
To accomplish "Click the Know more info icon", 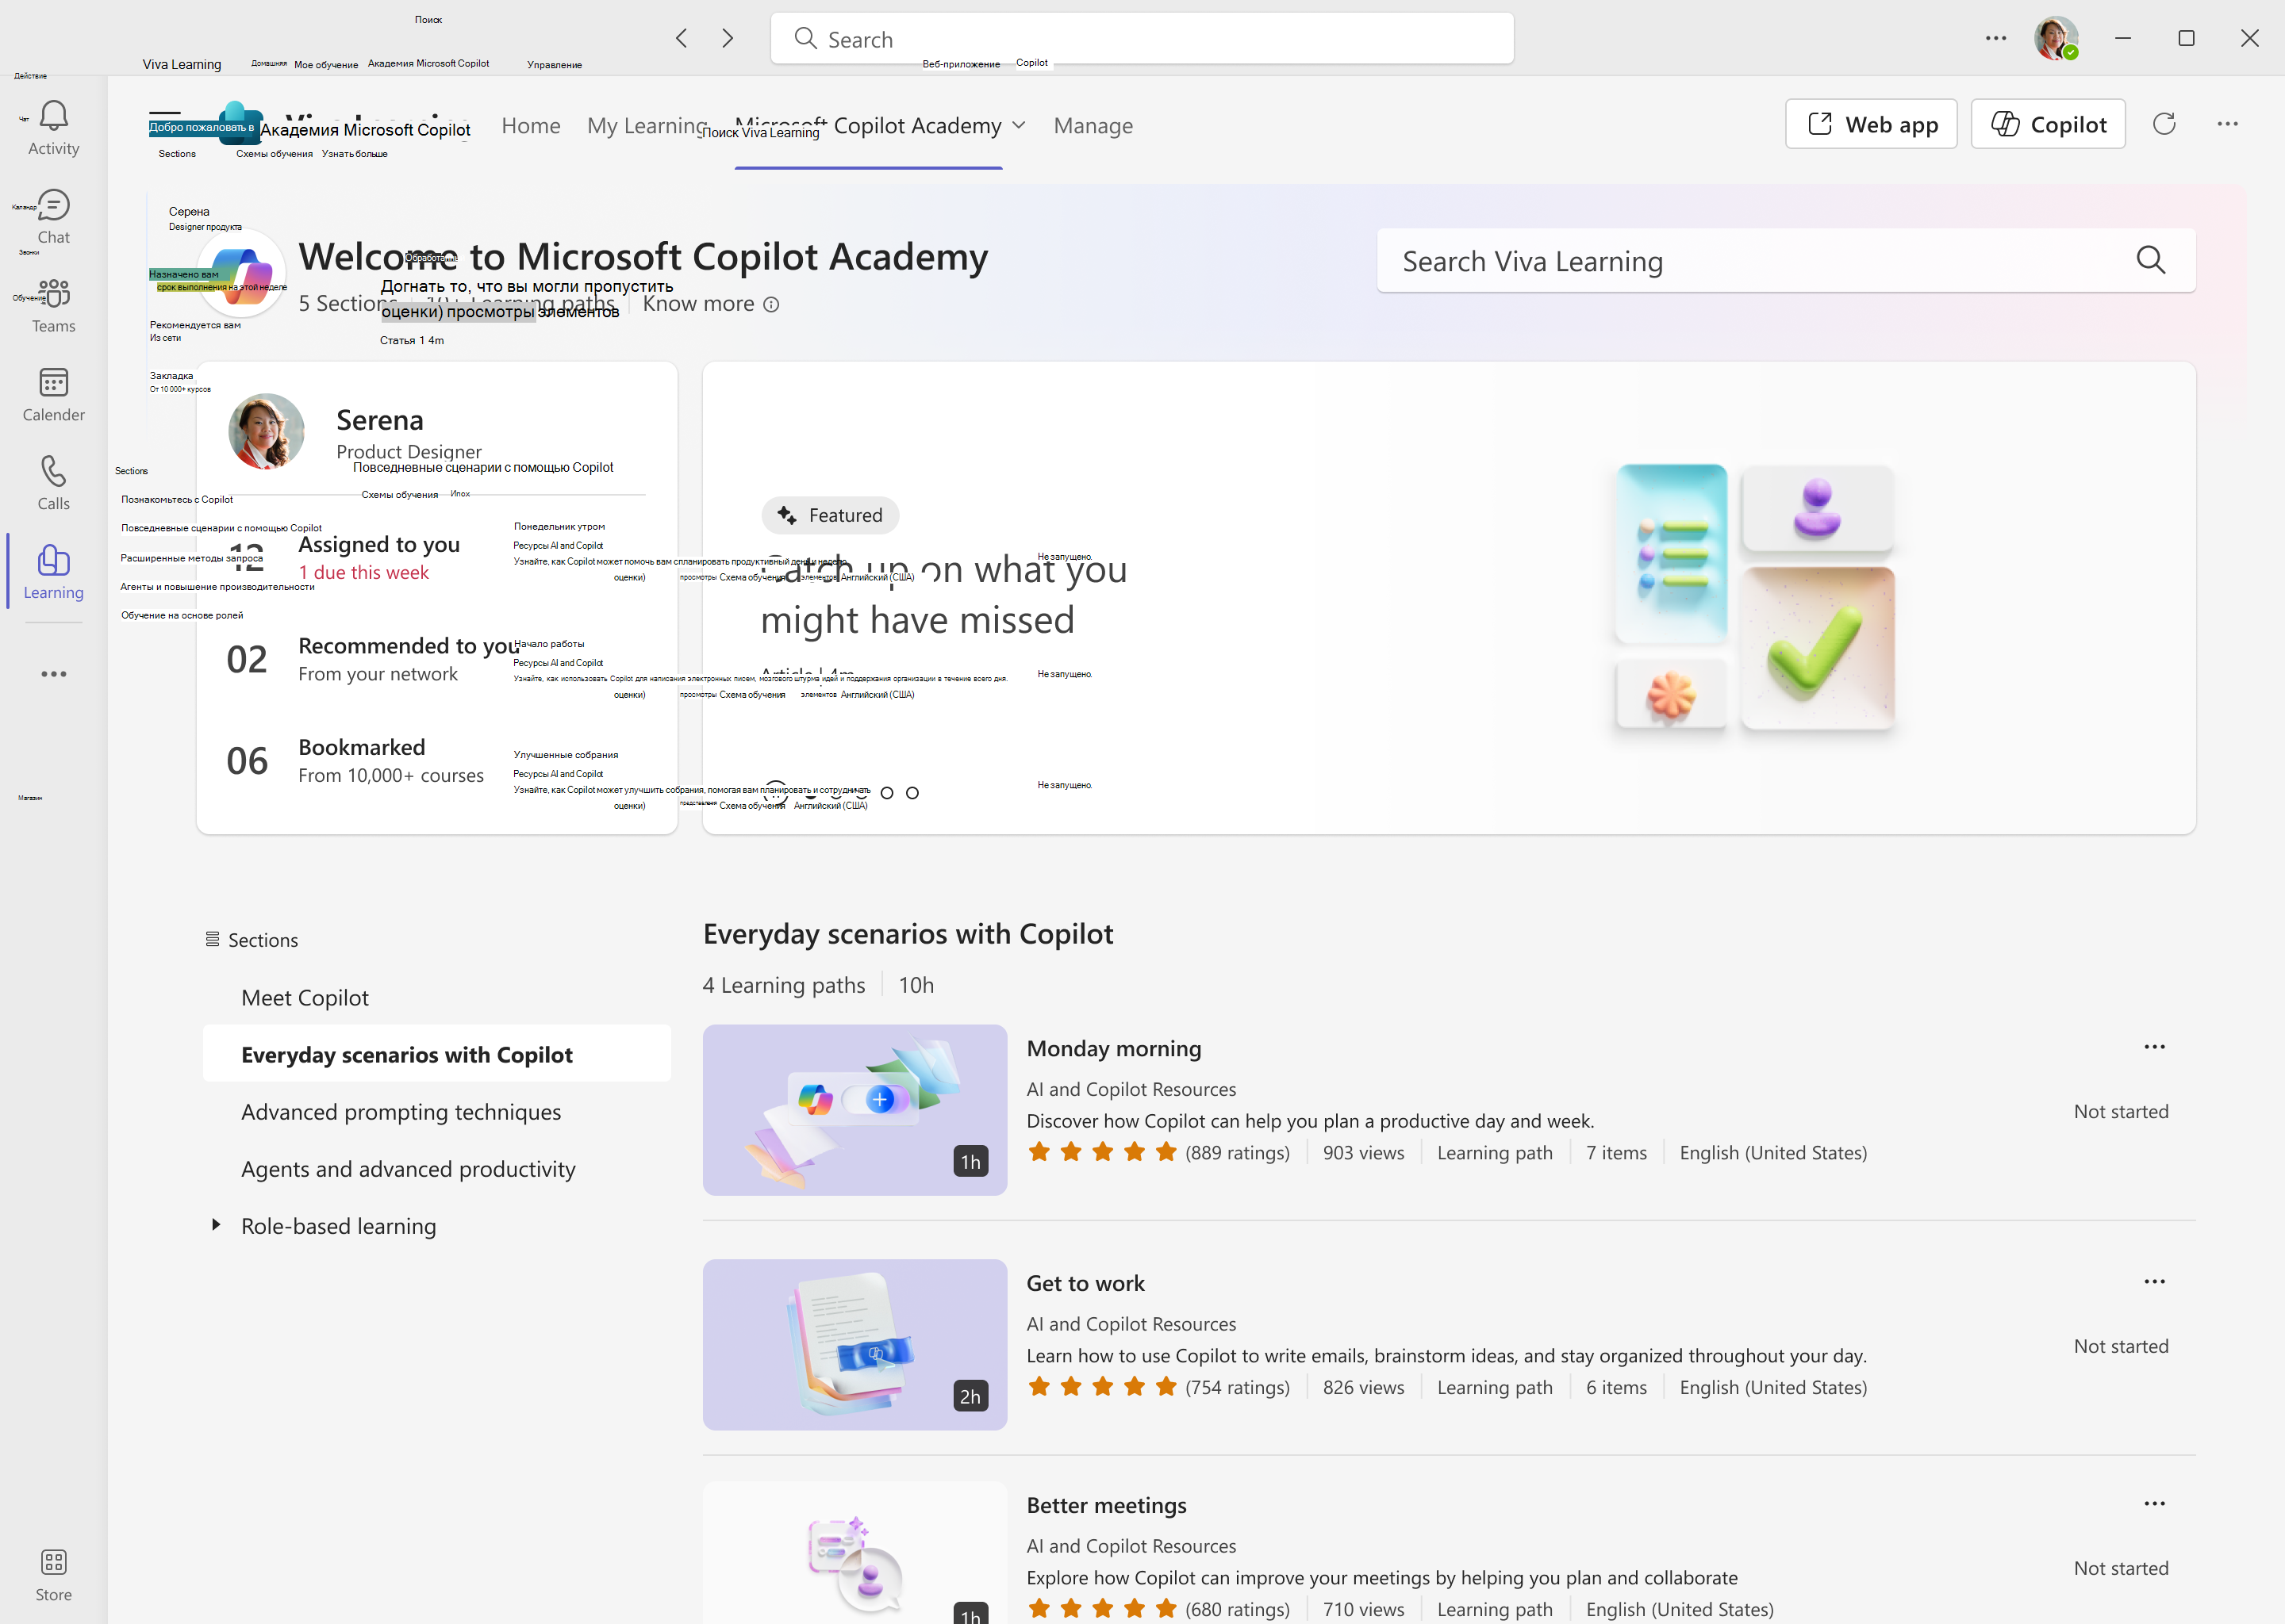I will pos(770,304).
